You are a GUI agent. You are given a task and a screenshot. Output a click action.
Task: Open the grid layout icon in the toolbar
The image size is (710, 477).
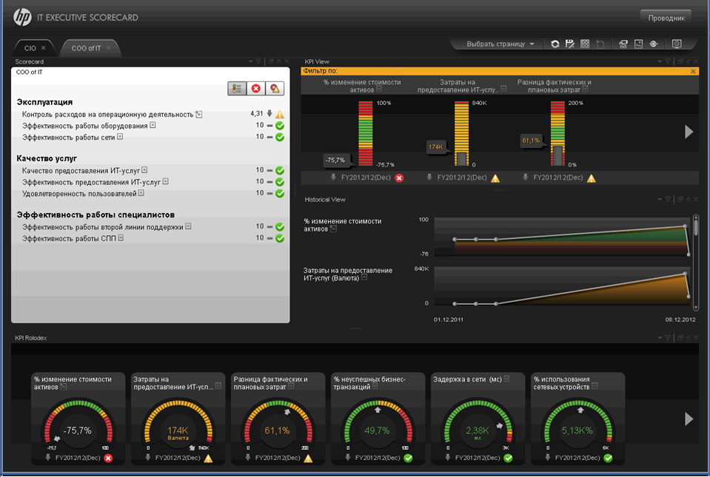pos(585,44)
